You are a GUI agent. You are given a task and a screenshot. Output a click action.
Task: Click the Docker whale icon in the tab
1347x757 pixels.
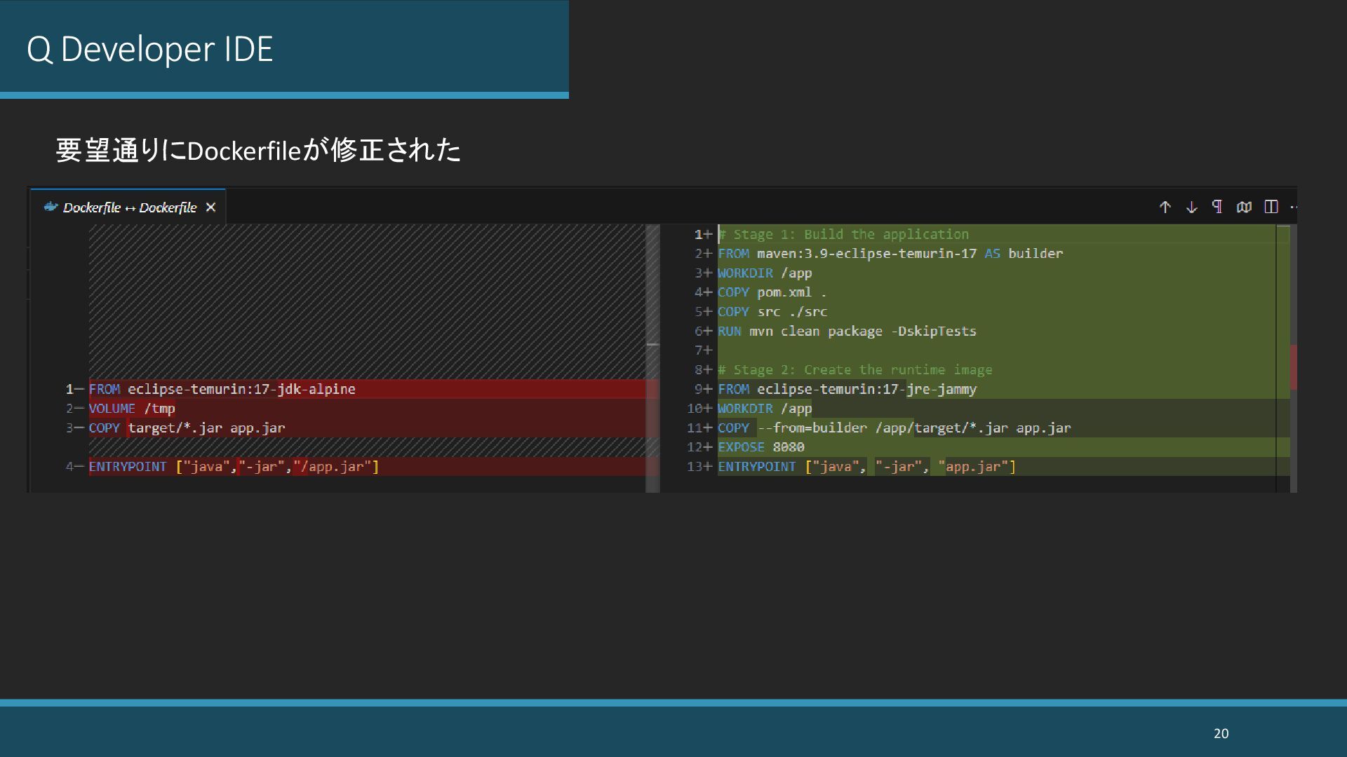coord(51,207)
